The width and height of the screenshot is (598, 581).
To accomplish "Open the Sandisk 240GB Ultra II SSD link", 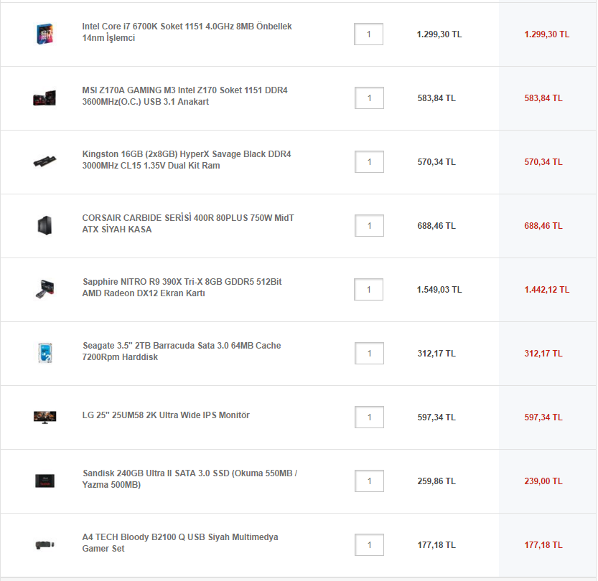I will pos(190,479).
